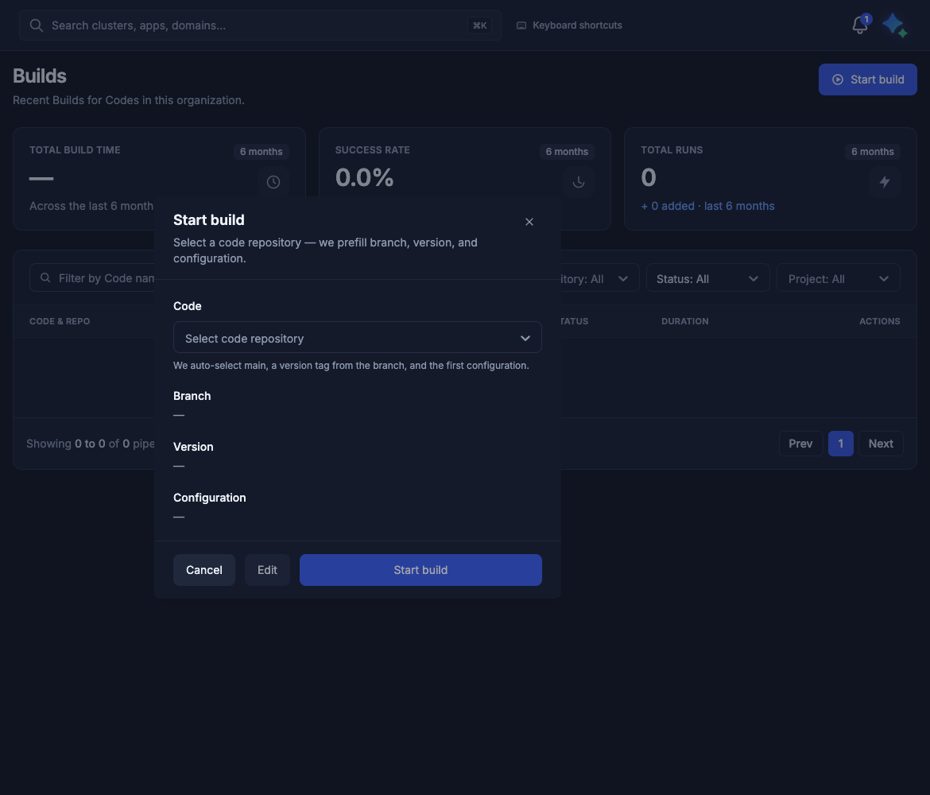This screenshot has width=930, height=795.
Task: Click the Configuration label in dialog
Action: point(209,498)
